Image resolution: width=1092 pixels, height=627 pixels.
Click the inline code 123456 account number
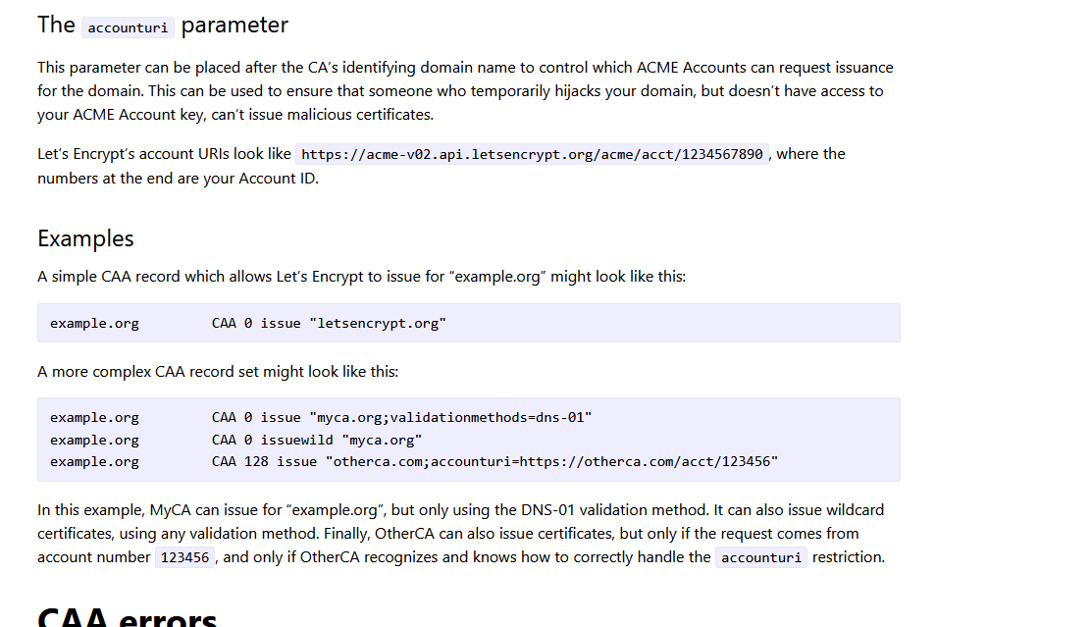[x=184, y=557]
